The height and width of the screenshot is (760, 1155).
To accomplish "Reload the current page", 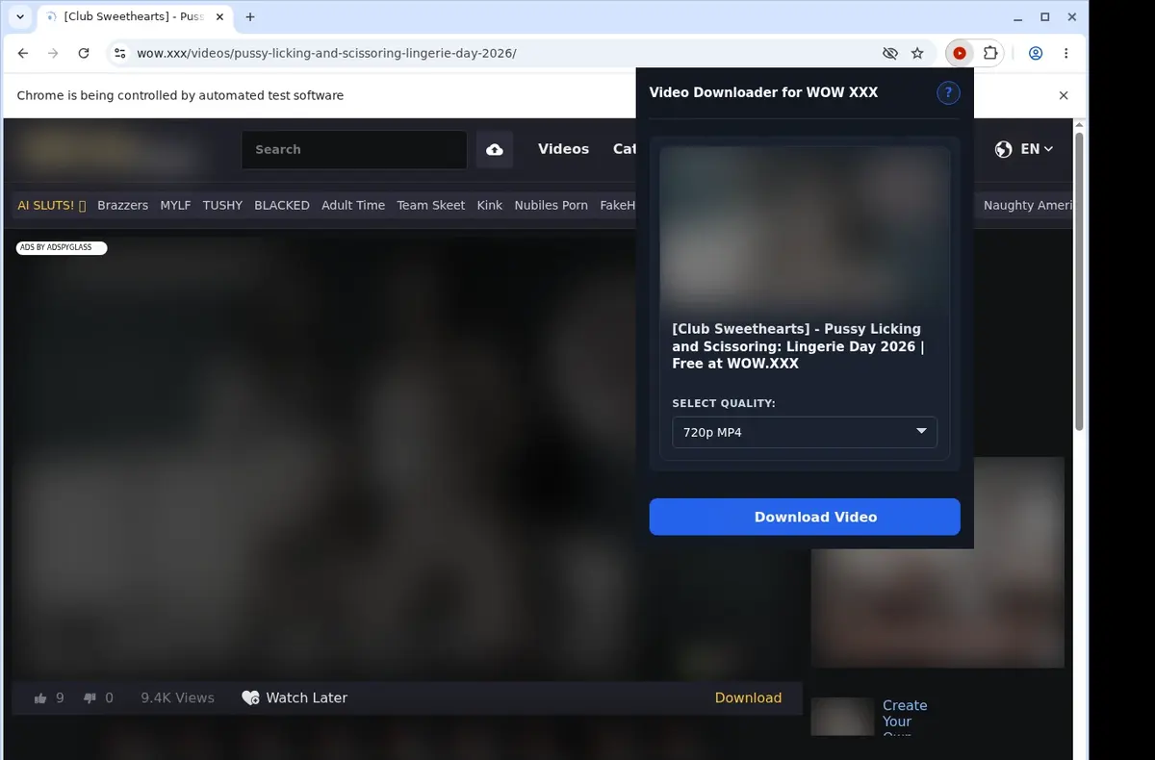I will 84,53.
